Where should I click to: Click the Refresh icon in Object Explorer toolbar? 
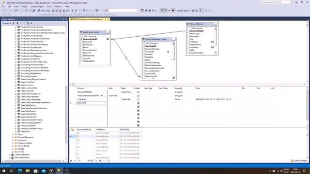28,23
